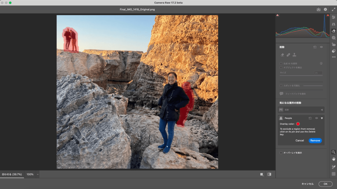The height and width of the screenshot is (189, 337).
Task: Open the red Overlay color swatch
Action: click(298, 124)
